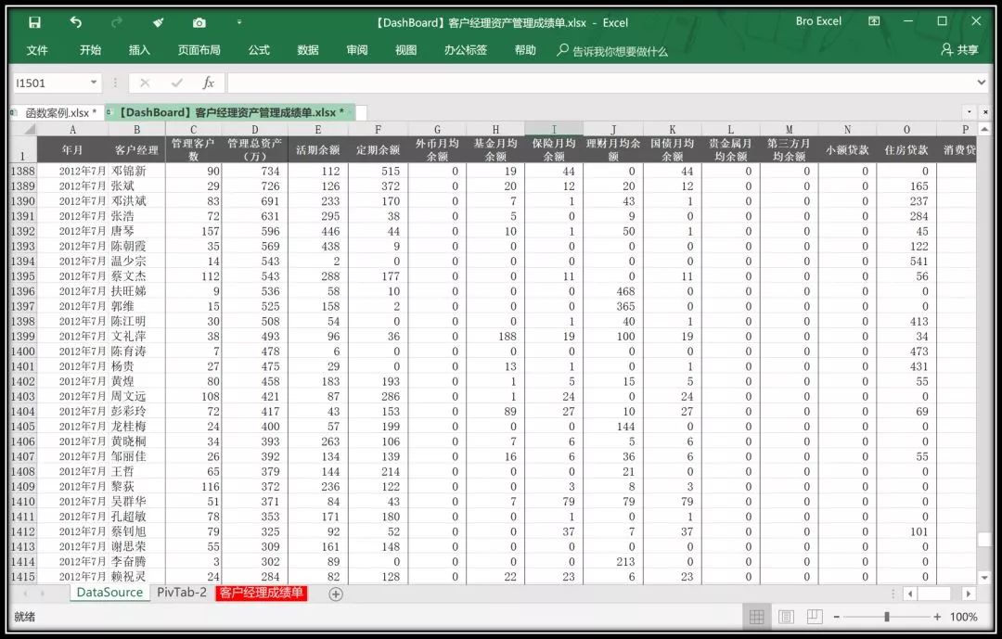This screenshot has width=1002, height=639.
Task: Switch to Page Layout view icon
Action: click(786, 617)
